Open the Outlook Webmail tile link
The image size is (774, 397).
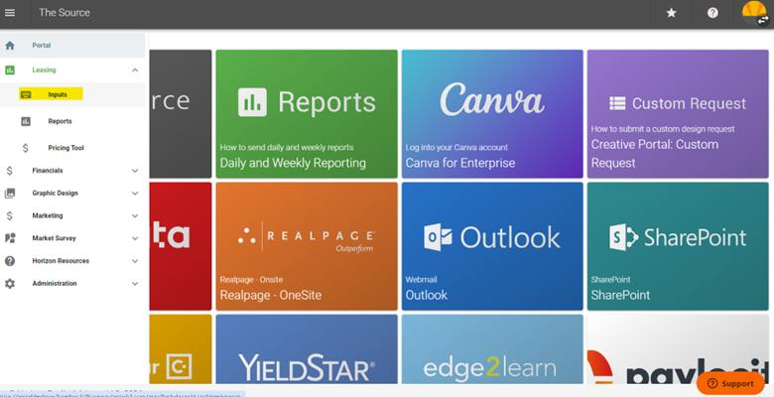click(426, 296)
